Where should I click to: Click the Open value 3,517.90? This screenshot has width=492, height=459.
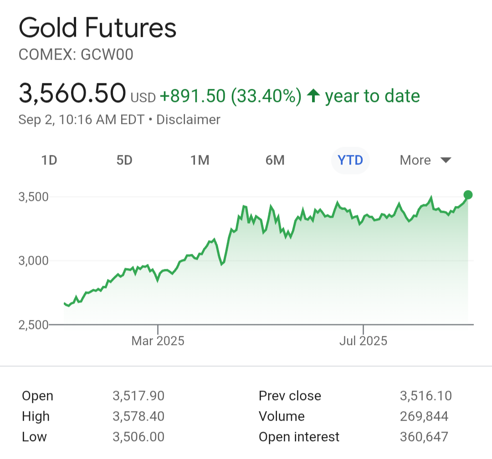pyautogui.click(x=138, y=396)
